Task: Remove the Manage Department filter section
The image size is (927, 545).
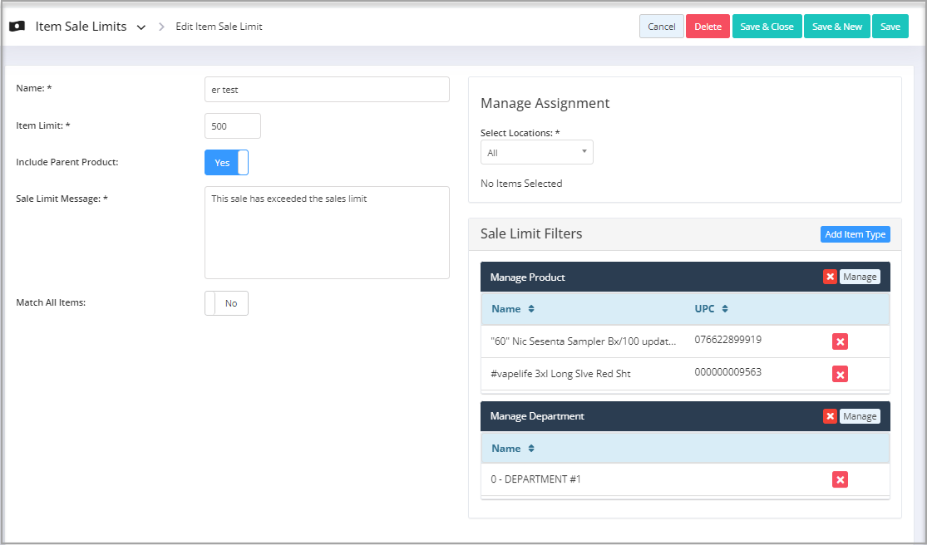Action: 830,416
